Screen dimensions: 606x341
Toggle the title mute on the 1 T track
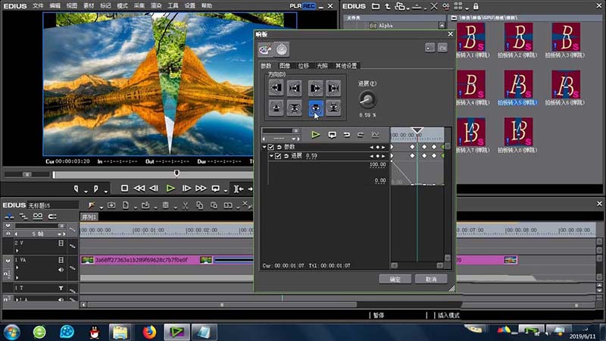pyautogui.click(x=61, y=288)
